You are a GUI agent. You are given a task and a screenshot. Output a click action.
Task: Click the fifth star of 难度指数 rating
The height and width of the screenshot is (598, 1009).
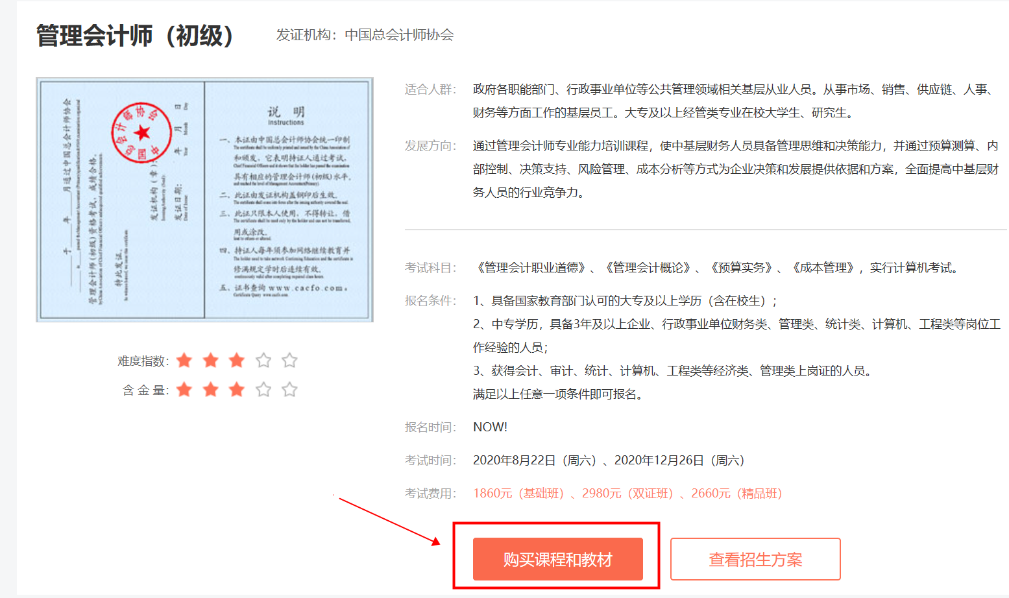289,361
